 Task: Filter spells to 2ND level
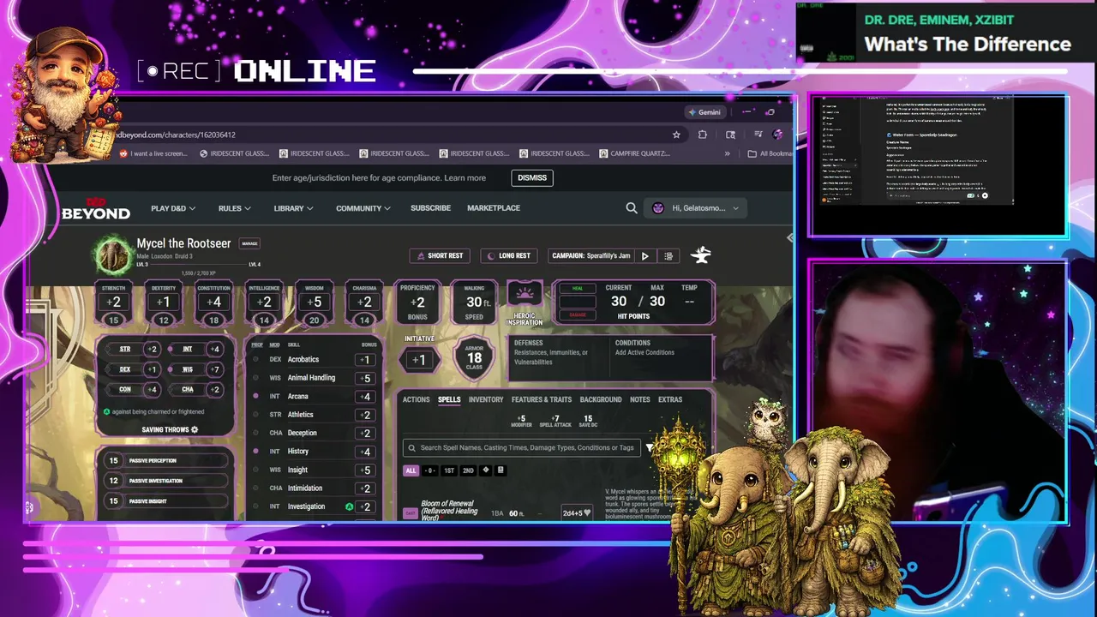tap(468, 470)
